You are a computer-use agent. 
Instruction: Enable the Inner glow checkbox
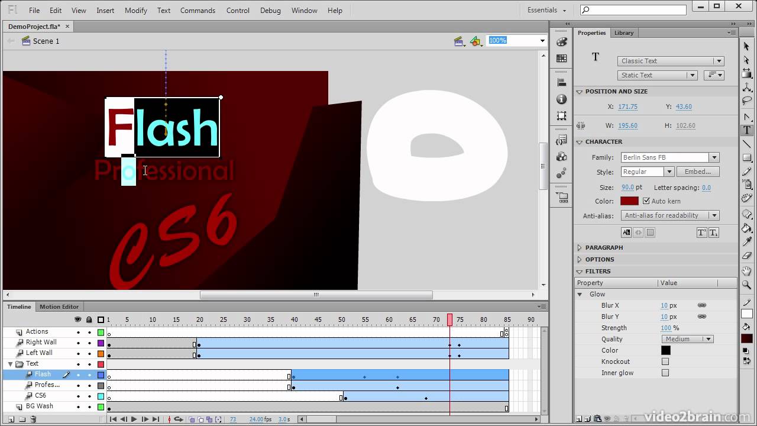click(x=665, y=373)
